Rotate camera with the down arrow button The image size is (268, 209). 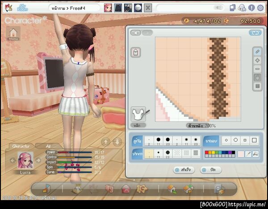tap(117, 142)
